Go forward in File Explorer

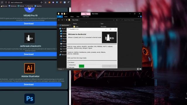click(62, 20)
